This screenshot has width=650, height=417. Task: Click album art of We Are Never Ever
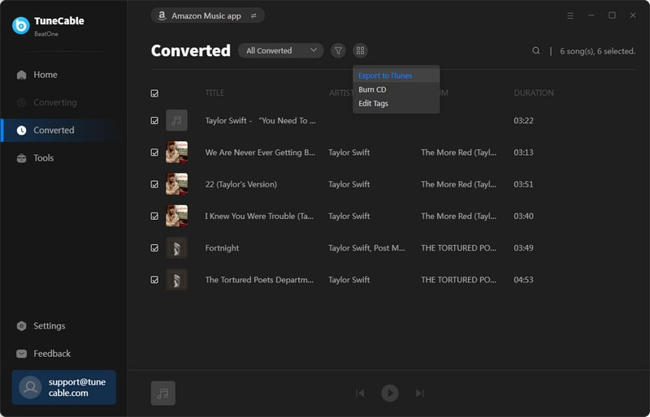pos(176,152)
